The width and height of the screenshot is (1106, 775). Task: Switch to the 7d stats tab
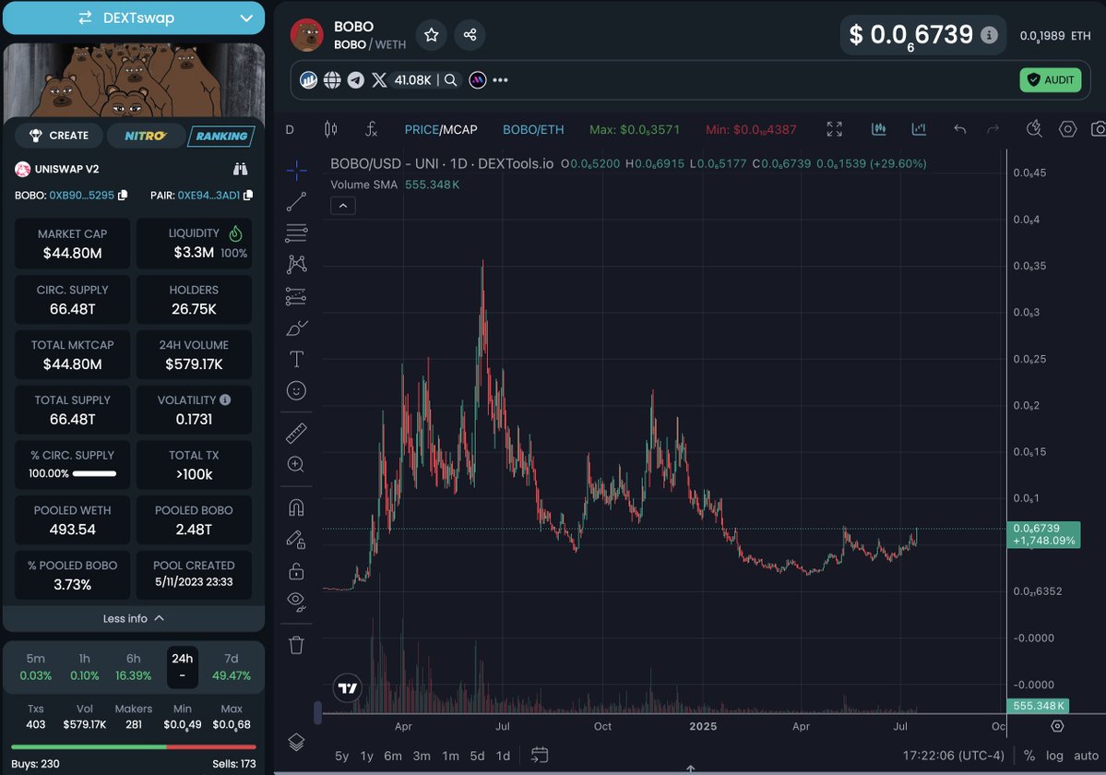pyautogui.click(x=232, y=666)
